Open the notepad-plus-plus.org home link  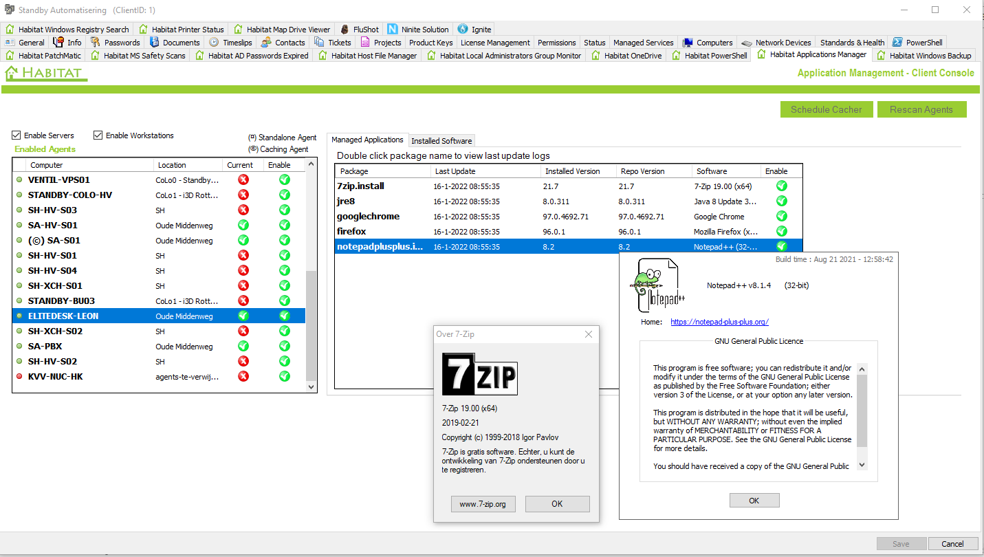point(719,322)
